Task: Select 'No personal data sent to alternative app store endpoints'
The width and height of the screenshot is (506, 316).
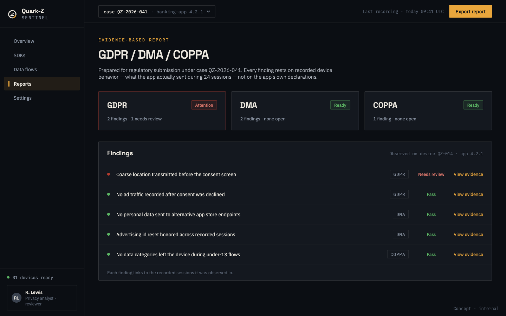Action: (x=178, y=214)
